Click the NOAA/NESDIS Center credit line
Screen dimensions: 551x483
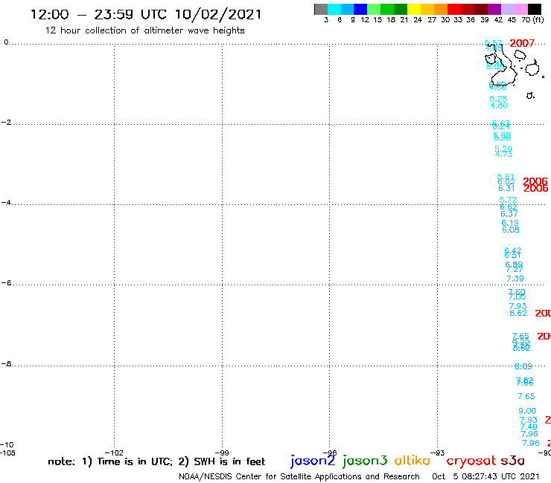click(x=299, y=476)
